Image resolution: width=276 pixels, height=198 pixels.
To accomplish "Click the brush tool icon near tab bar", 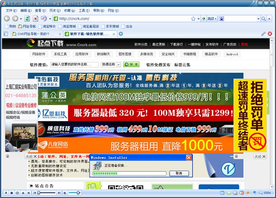I will click(263, 34).
